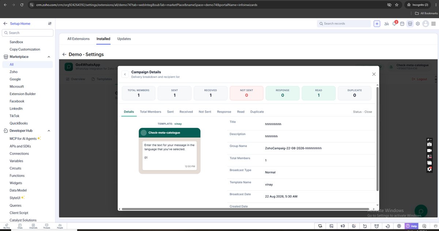Screen dimensions: 439x231
Task: Click the megaphone announcement icon in bottom bar
Action: click(343, 226)
